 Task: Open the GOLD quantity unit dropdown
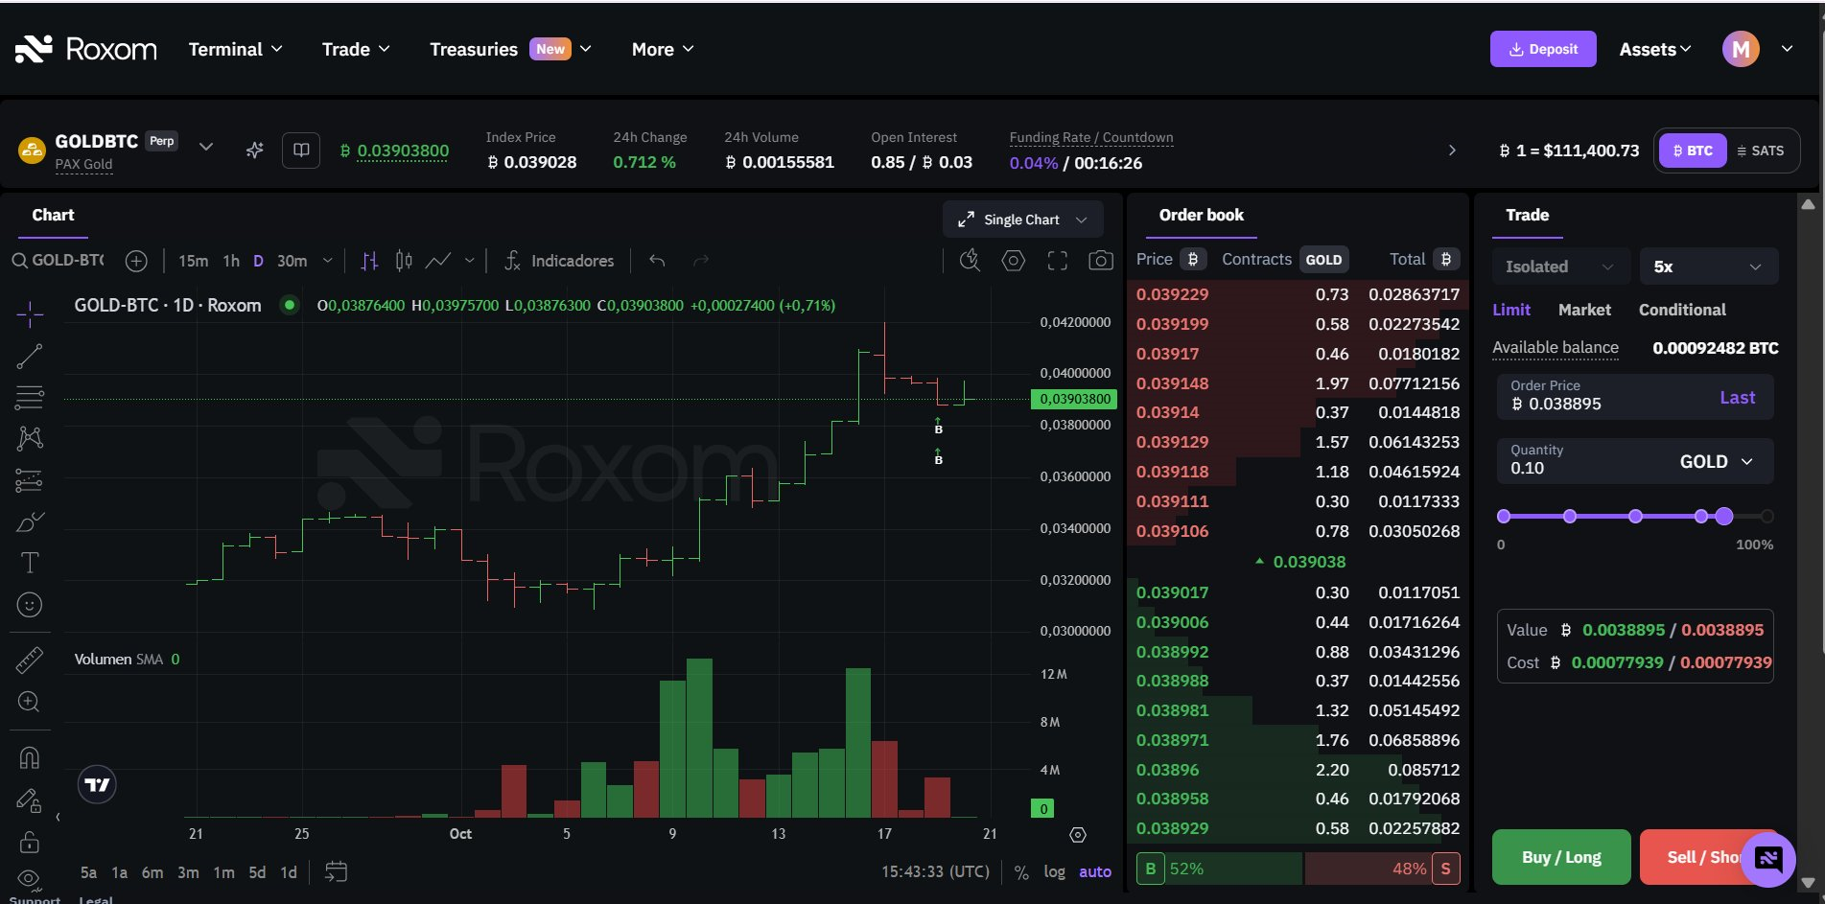pyautogui.click(x=1716, y=462)
